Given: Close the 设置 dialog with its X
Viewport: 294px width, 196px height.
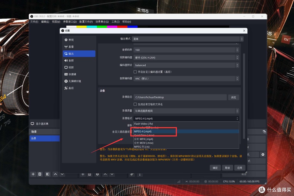Looking at the screenshot, I should point(244,30).
